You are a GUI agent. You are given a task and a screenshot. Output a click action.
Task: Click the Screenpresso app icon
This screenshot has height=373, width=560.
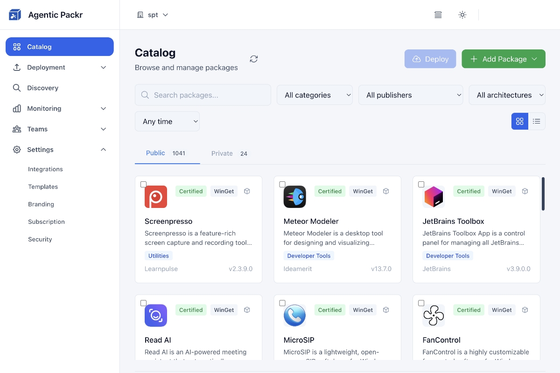156,197
